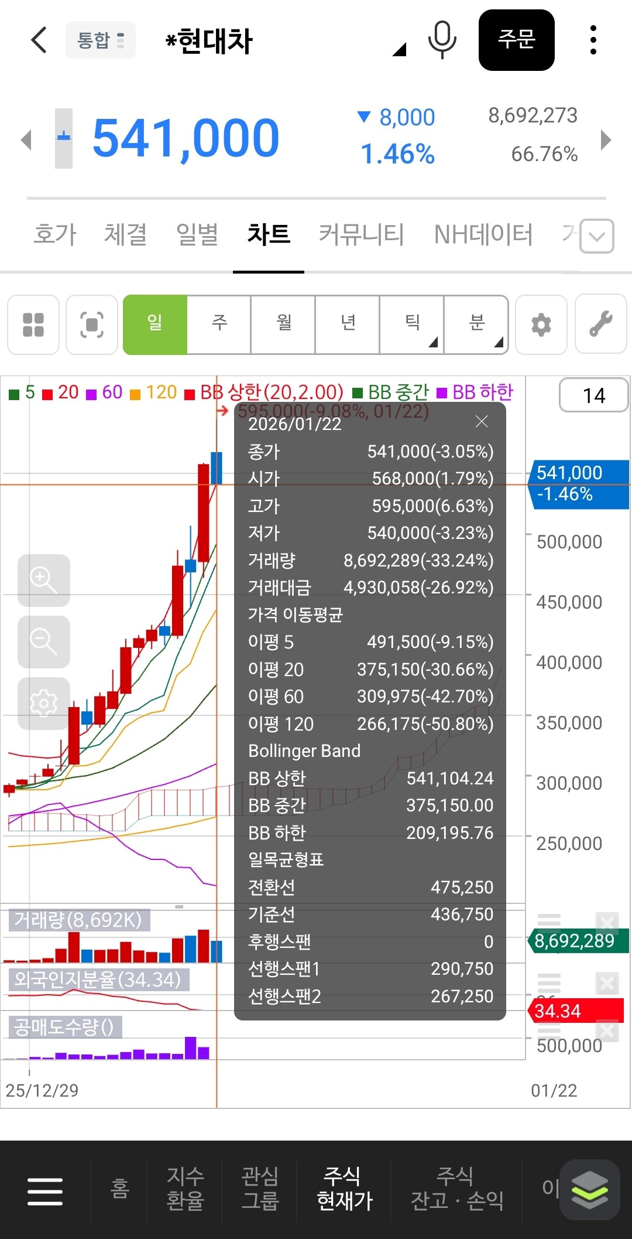Close the 2026/01/22 data popup
The width and height of the screenshot is (632, 1239).
(482, 421)
